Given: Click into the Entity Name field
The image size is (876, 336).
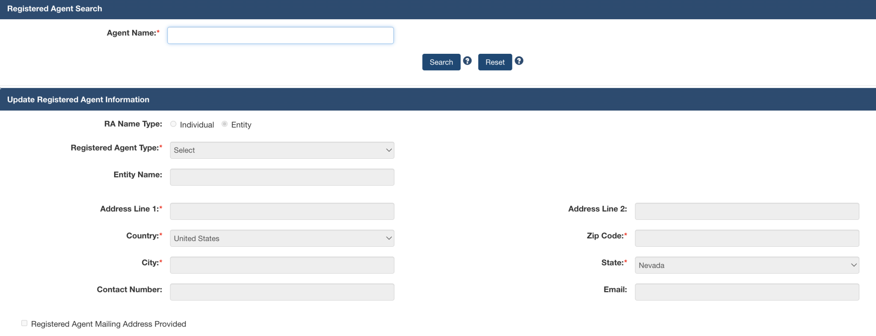Looking at the screenshot, I should click(281, 177).
